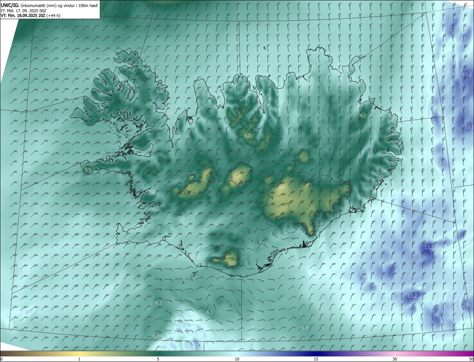Click the 12.7 value label in the blue band
Image resolution: width=474 pixels, height=362 pixels.
click(452, 30)
